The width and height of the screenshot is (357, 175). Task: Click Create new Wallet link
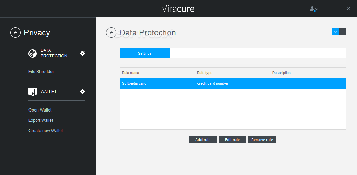(46, 131)
